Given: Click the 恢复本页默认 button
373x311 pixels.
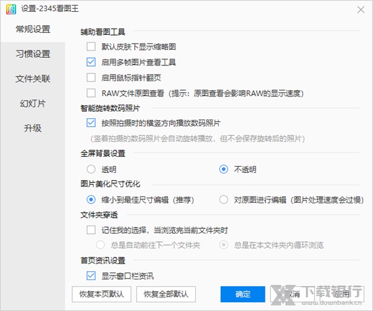Looking at the screenshot, I should pyautogui.click(x=99, y=294).
